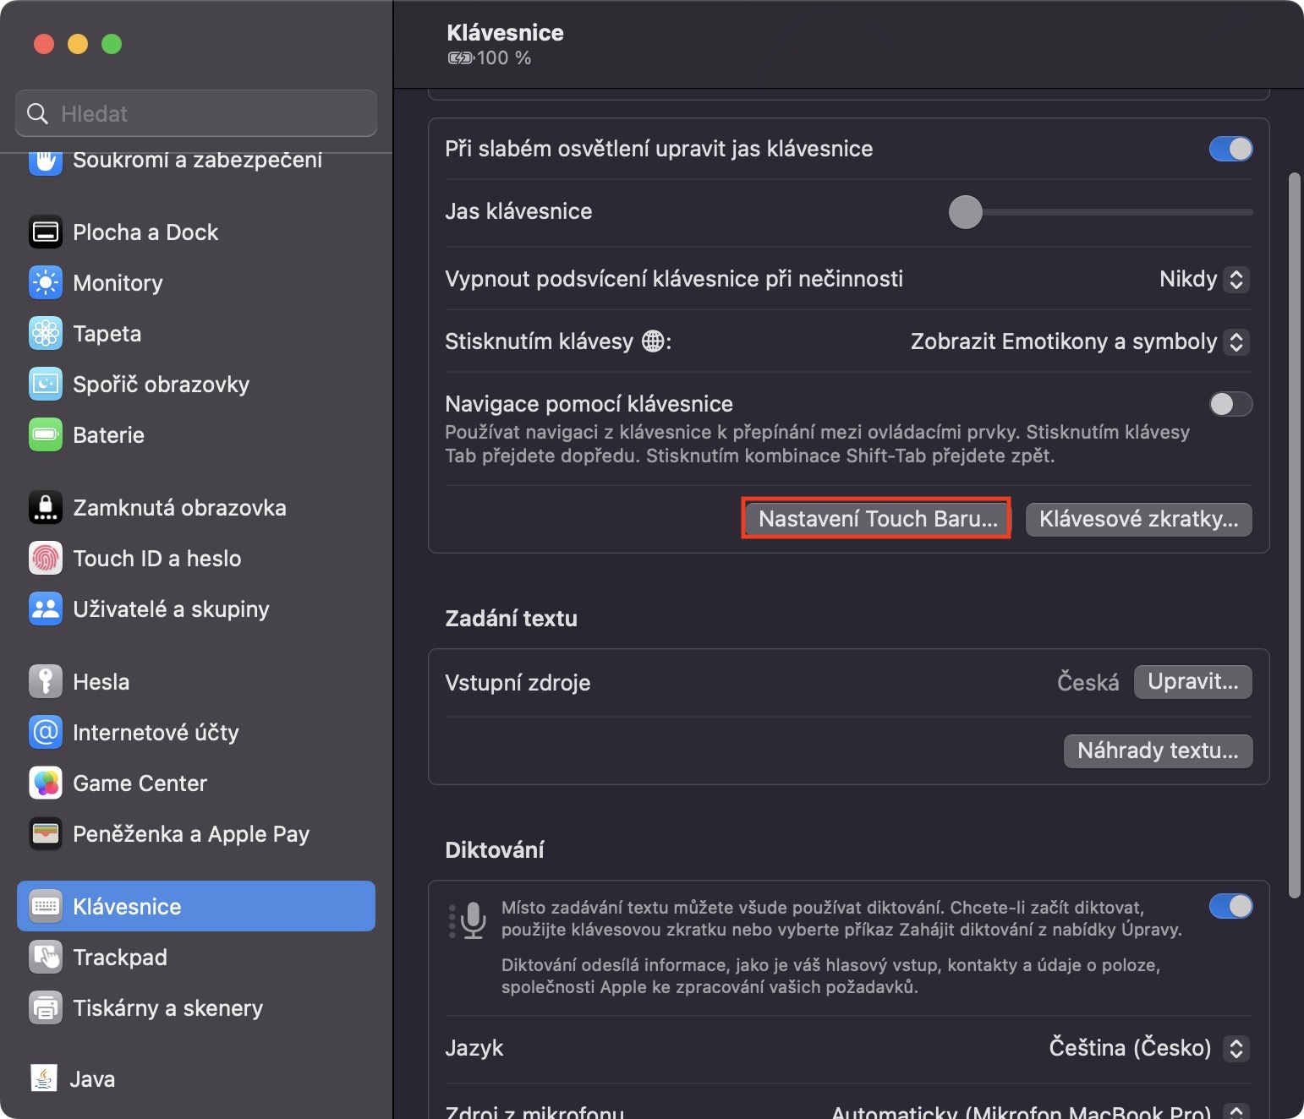
Task: Enable Navigace pomocí klávesnice switch
Action: [x=1230, y=404]
